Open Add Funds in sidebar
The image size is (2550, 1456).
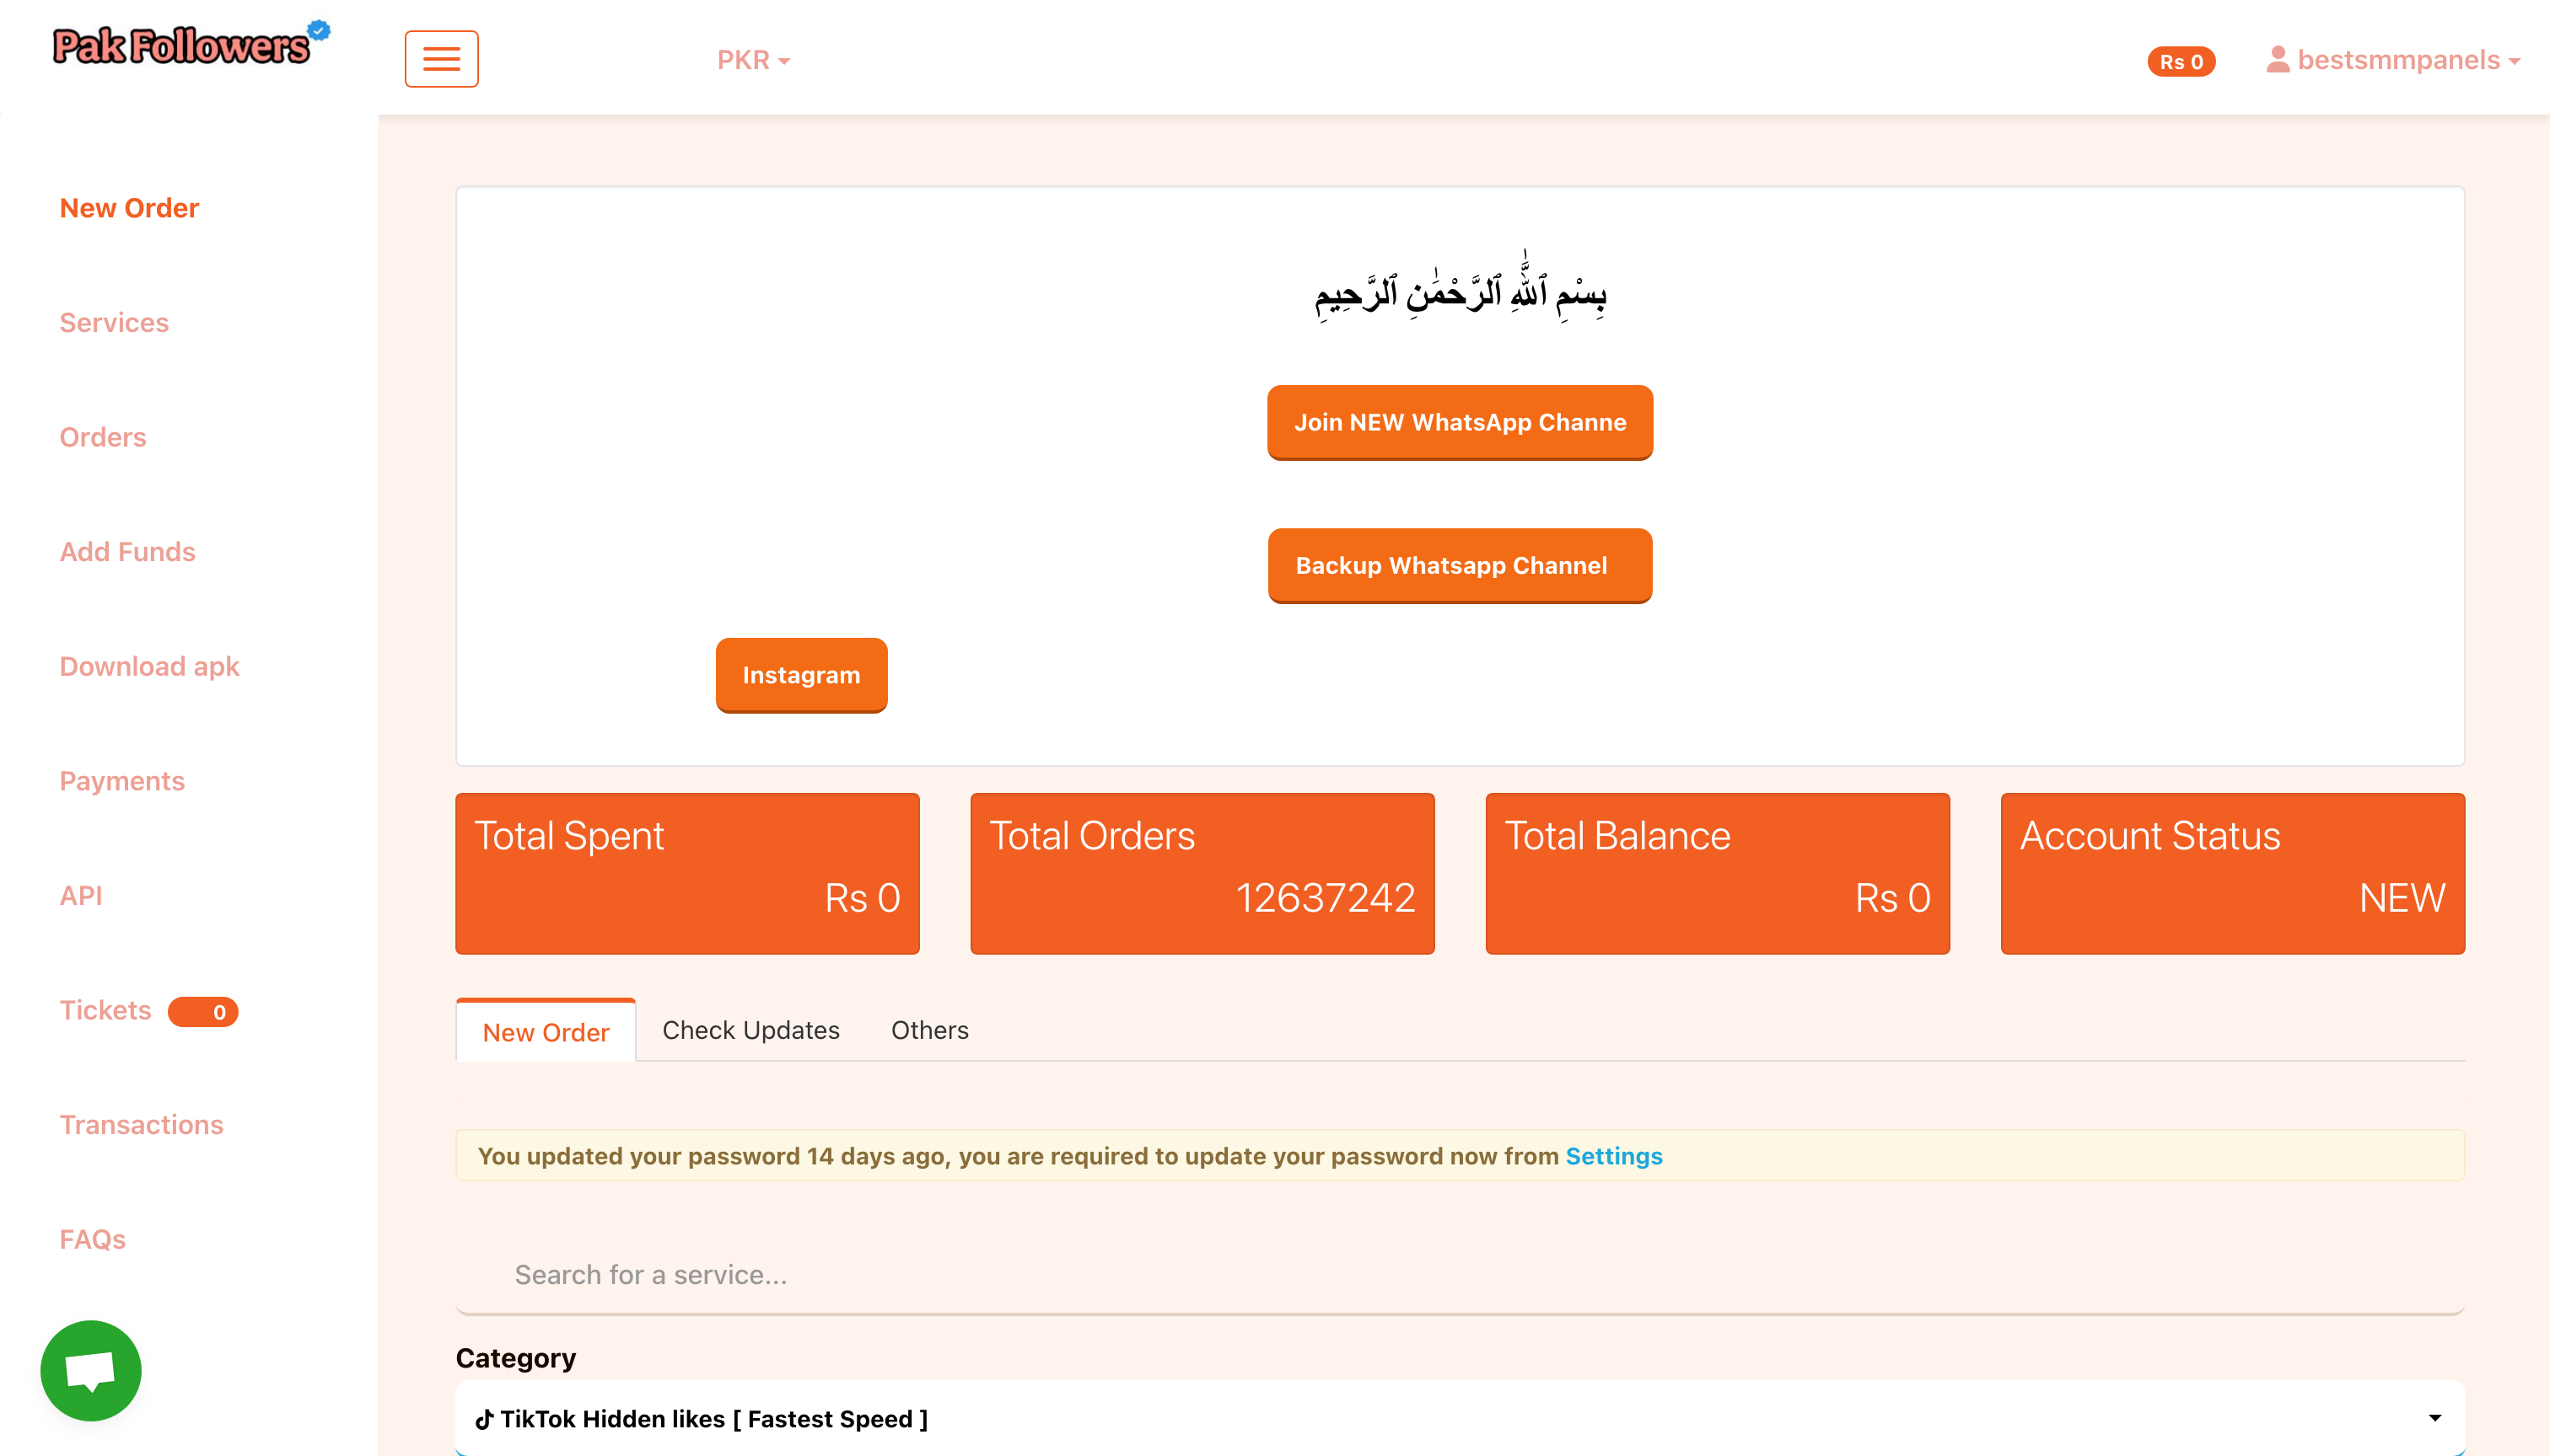point(127,552)
